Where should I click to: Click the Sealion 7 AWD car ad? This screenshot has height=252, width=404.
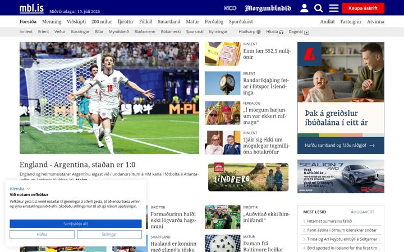pyautogui.click(x=341, y=176)
